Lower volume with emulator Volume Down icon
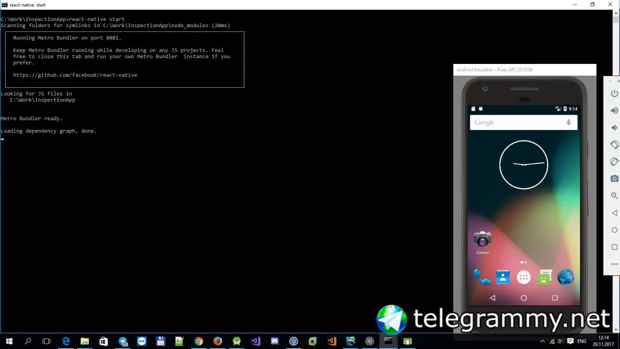This screenshot has width=620, height=349. tap(614, 127)
